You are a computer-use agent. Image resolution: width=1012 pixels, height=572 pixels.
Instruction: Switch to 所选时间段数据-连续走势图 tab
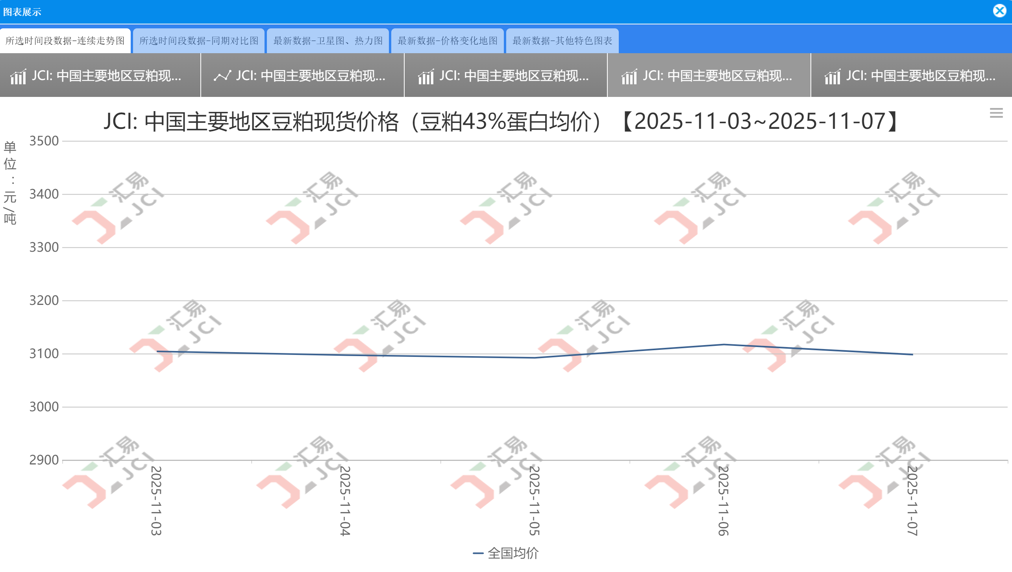coord(65,41)
